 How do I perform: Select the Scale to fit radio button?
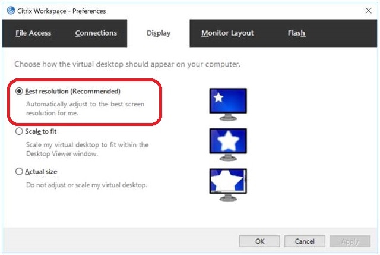coord(19,131)
